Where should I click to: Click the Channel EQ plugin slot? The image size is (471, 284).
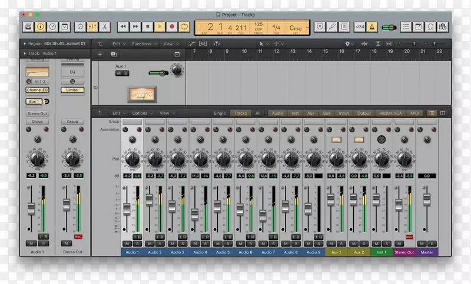click(37, 90)
